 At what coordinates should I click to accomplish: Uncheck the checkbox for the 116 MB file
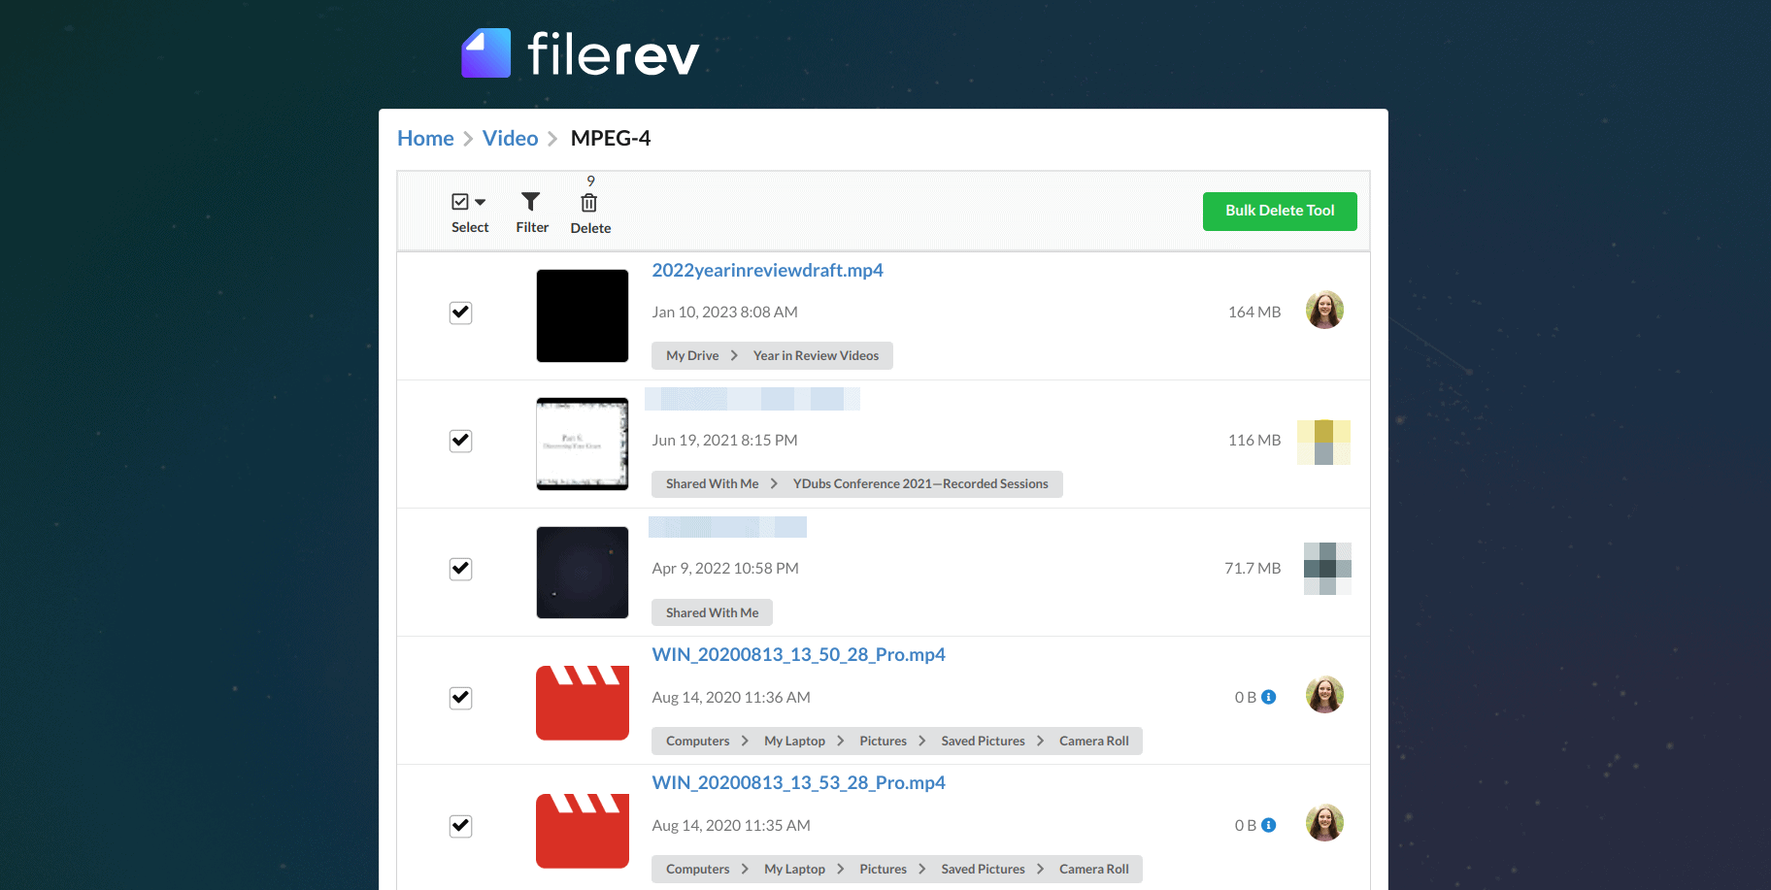(x=461, y=441)
